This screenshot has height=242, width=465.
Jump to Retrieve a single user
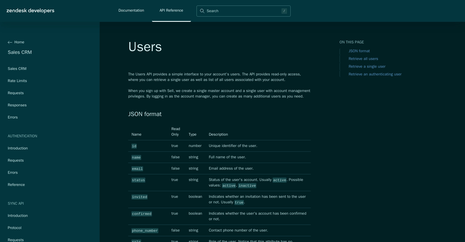(x=367, y=67)
